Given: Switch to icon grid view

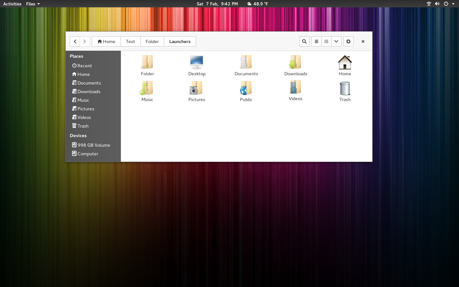Looking at the screenshot, I should pos(326,41).
